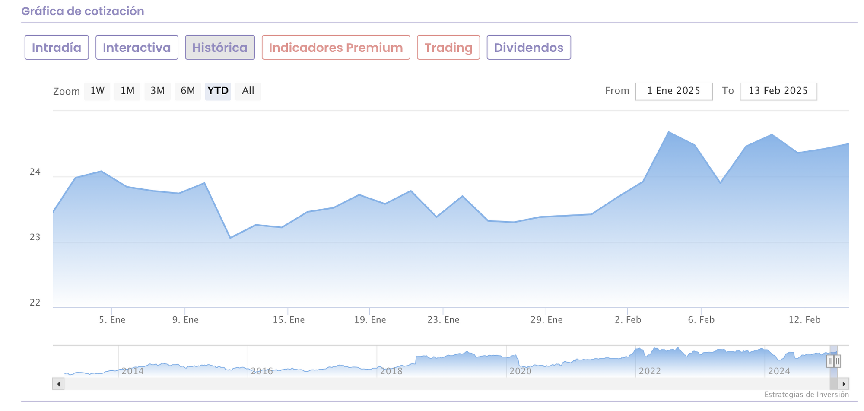Pick the 6M zoom range
Image resolution: width=864 pixels, height=411 pixels.
click(x=188, y=91)
